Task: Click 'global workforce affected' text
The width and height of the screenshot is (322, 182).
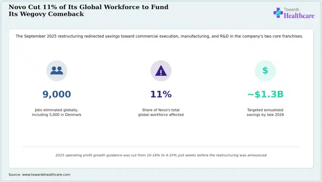Action: [161, 115]
